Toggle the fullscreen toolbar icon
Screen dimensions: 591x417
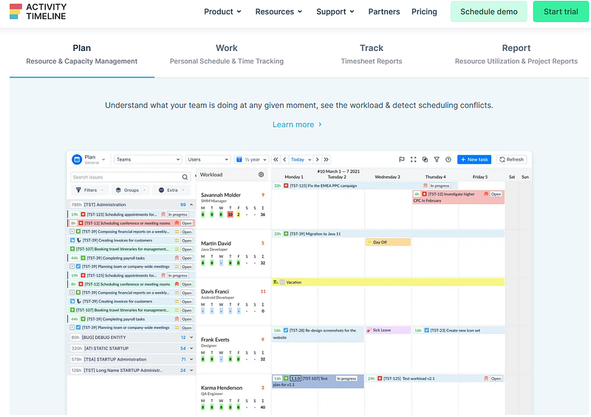tap(414, 159)
